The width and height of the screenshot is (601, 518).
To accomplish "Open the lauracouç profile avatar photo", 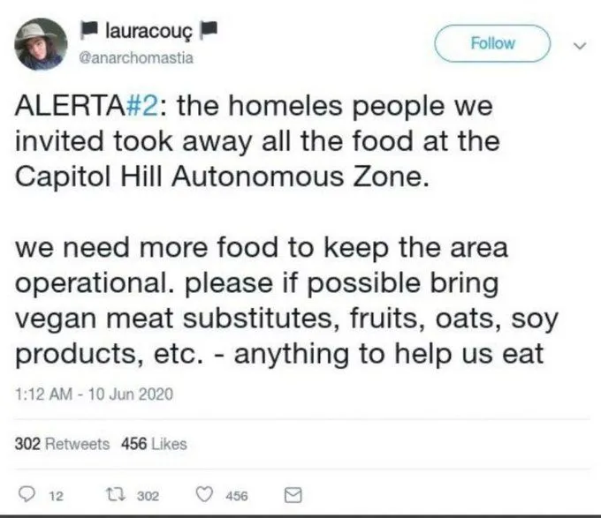I will [41, 43].
